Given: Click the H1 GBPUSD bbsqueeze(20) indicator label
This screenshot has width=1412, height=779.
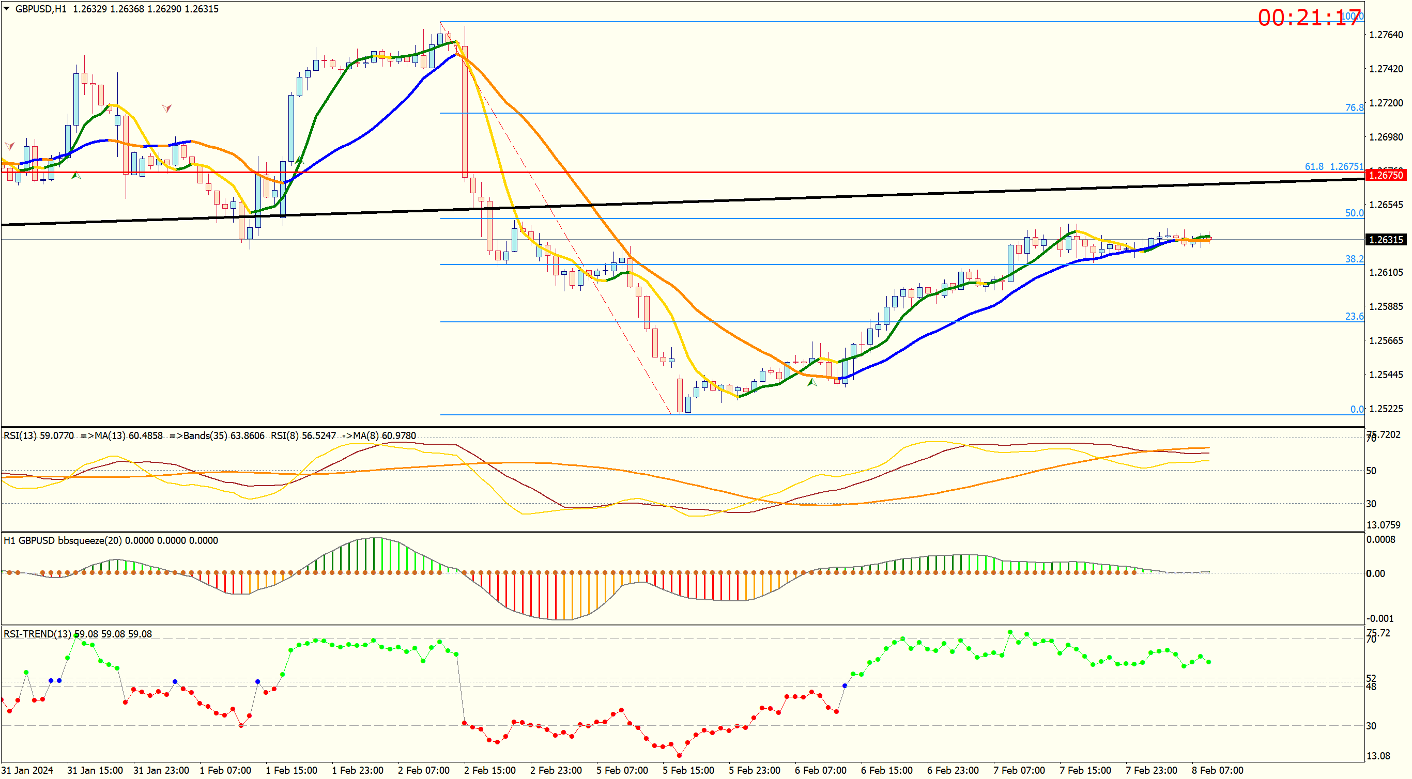Looking at the screenshot, I should (110, 541).
